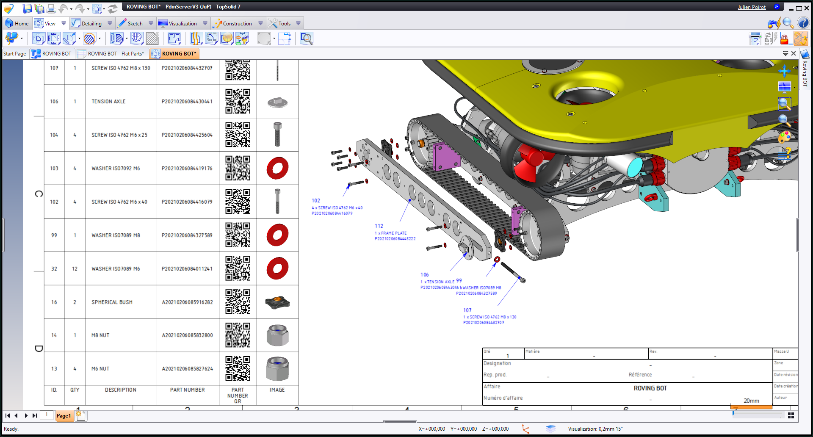Click the color palette rendering icon
The image size is (813, 437).
tap(784, 137)
